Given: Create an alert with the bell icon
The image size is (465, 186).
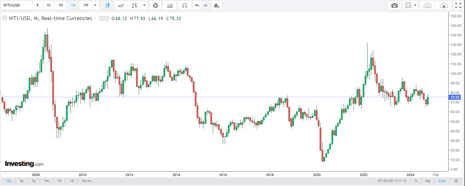Looking at the screenshot, I should (x=217, y=5).
